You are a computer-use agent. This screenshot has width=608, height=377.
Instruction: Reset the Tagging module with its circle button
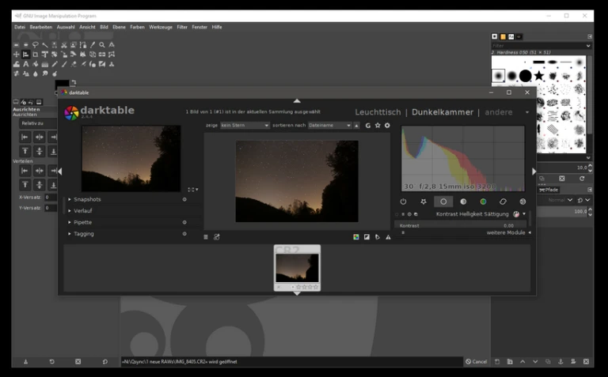(184, 234)
